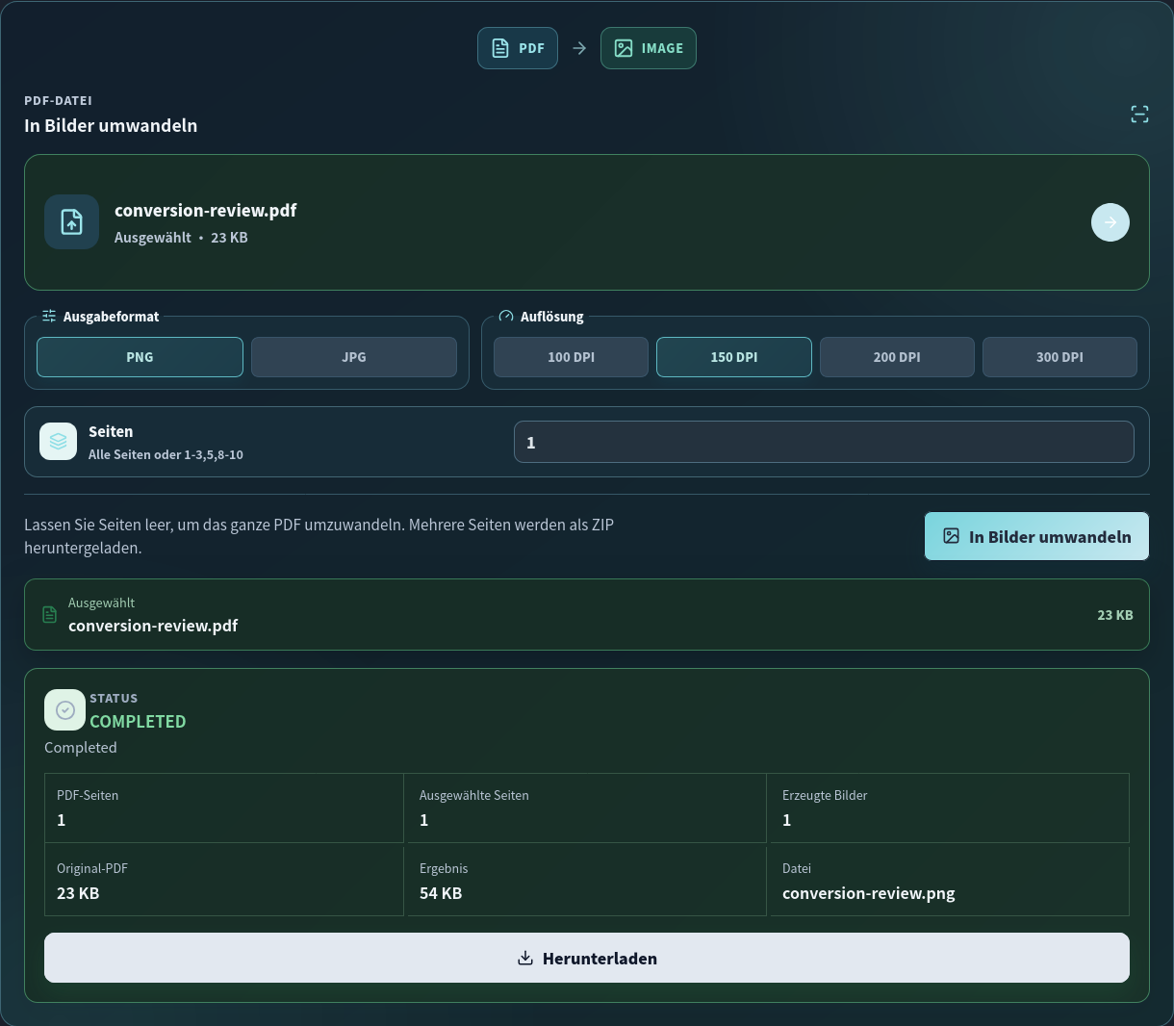Click the sliders icon beside Ausgabeformat
Screen dimensions: 1174x1026
[49, 316]
